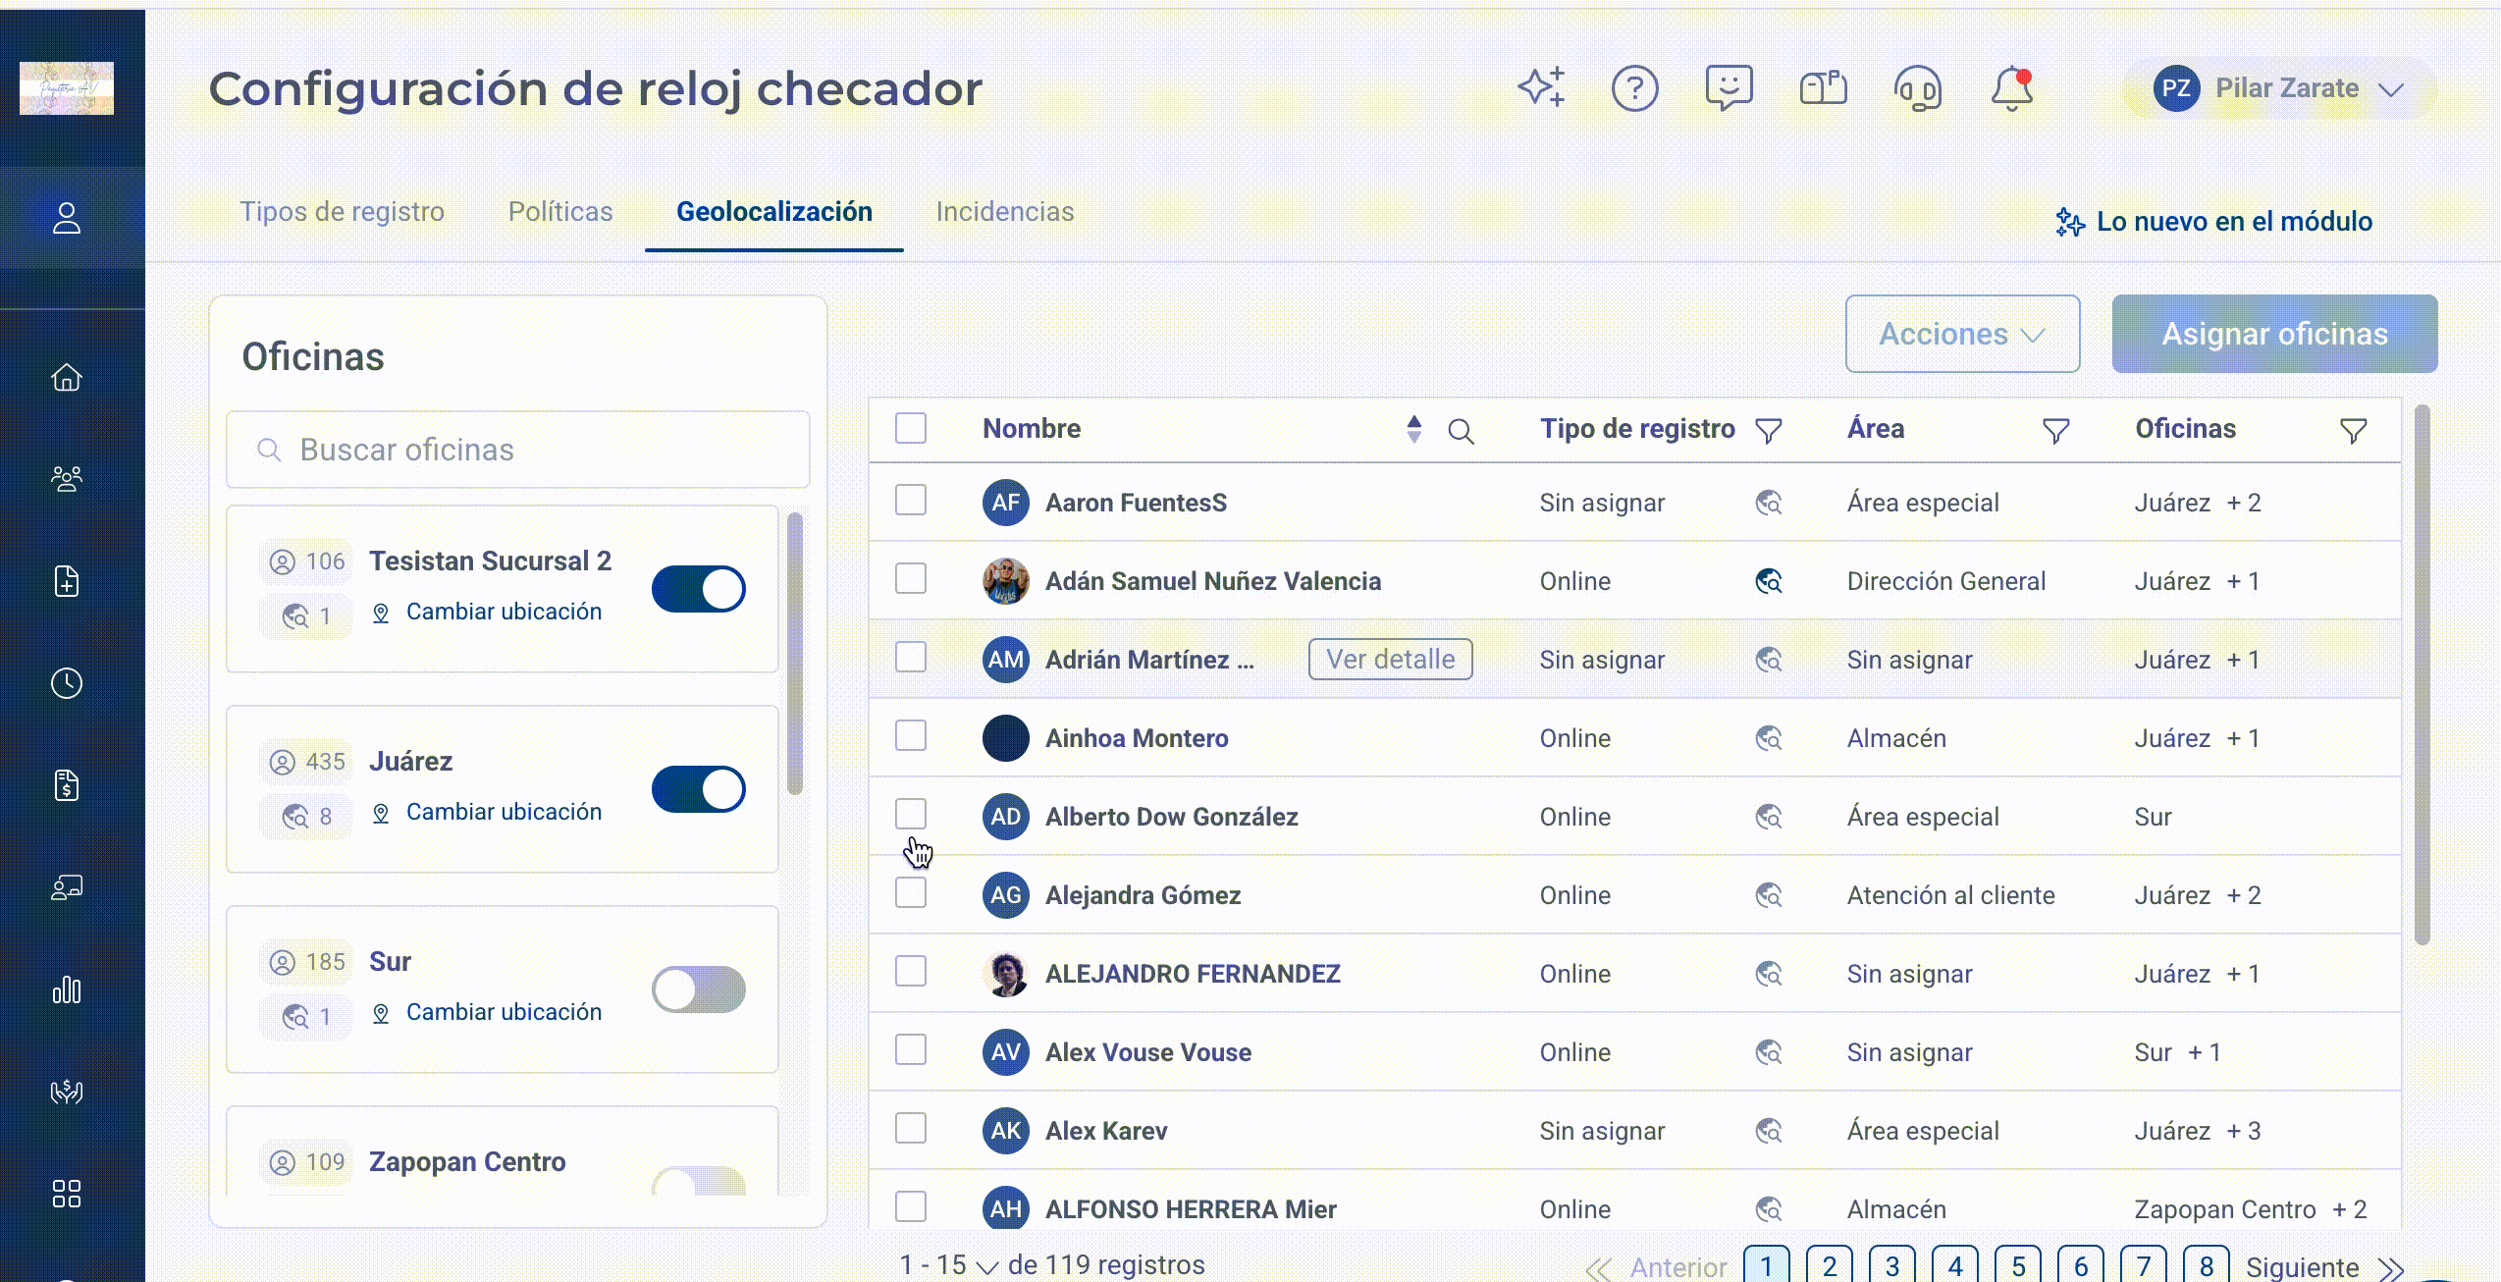Check the Alejandra Gómez row checkbox
Viewport: 2501px width, 1282px height.
(x=911, y=892)
